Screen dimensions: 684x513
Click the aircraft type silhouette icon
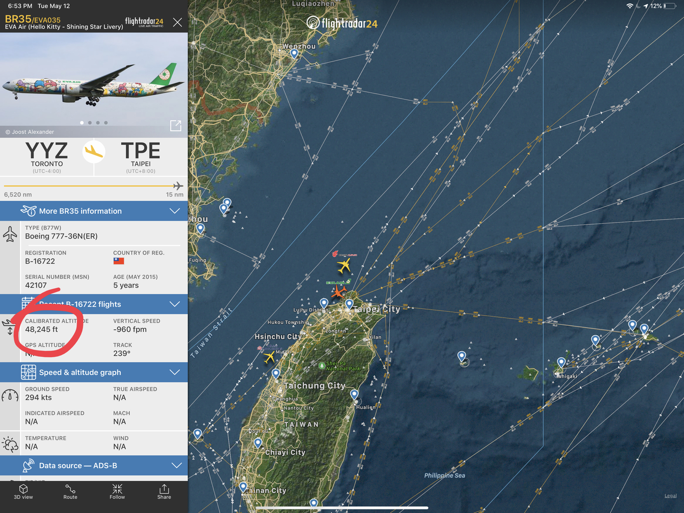coord(10,234)
